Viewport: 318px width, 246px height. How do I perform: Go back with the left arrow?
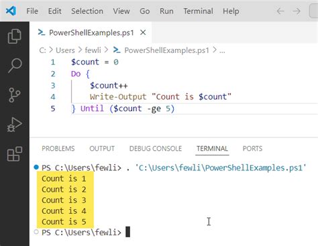280,11
